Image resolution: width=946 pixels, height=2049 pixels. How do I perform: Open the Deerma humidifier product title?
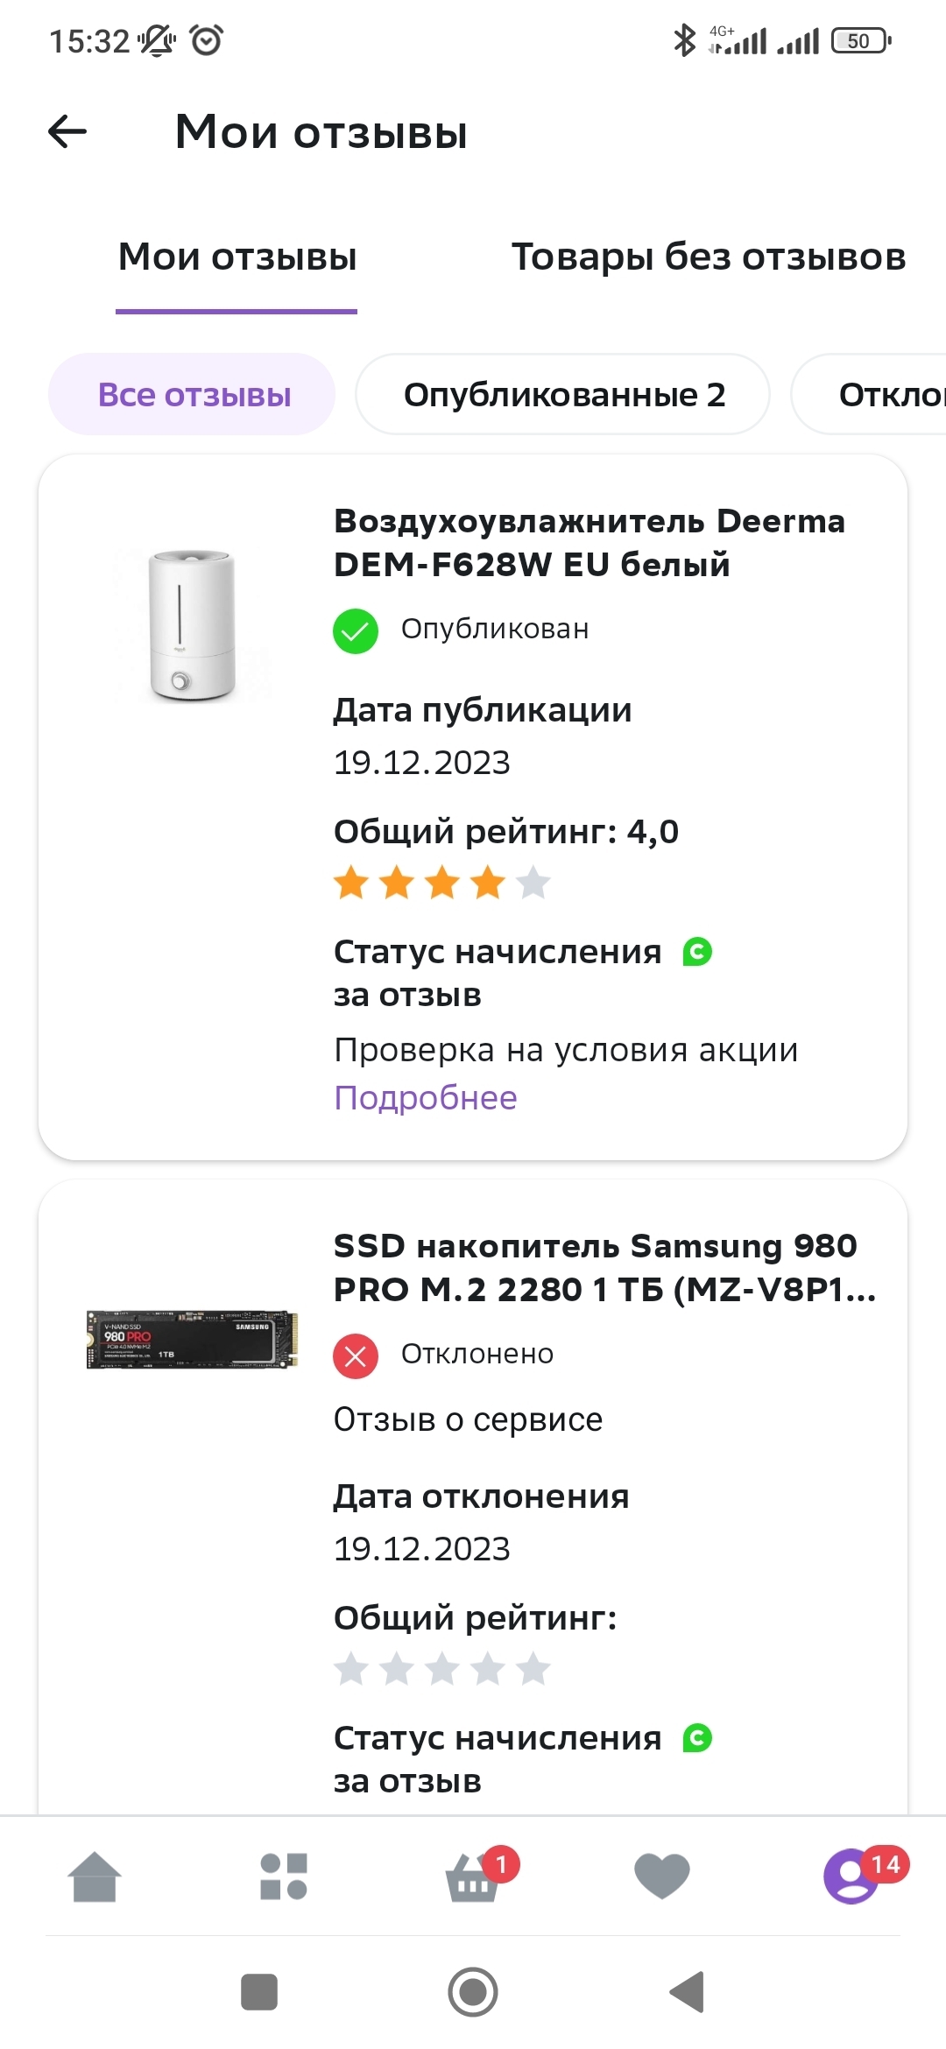[x=589, y=543]
